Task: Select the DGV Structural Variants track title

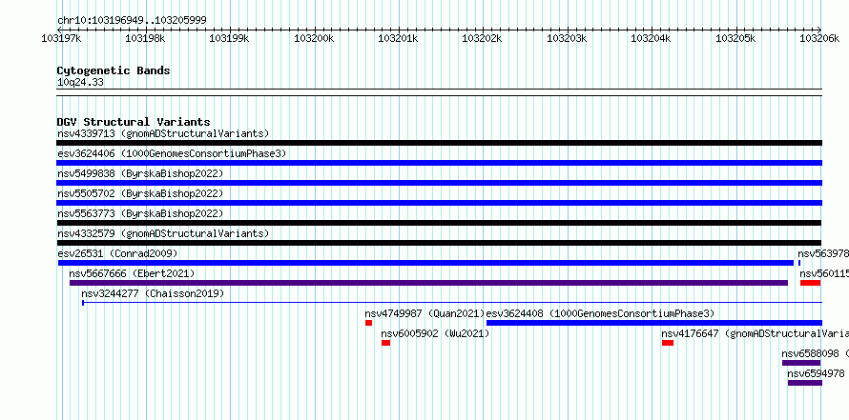Action: click(x=134, y=122)
